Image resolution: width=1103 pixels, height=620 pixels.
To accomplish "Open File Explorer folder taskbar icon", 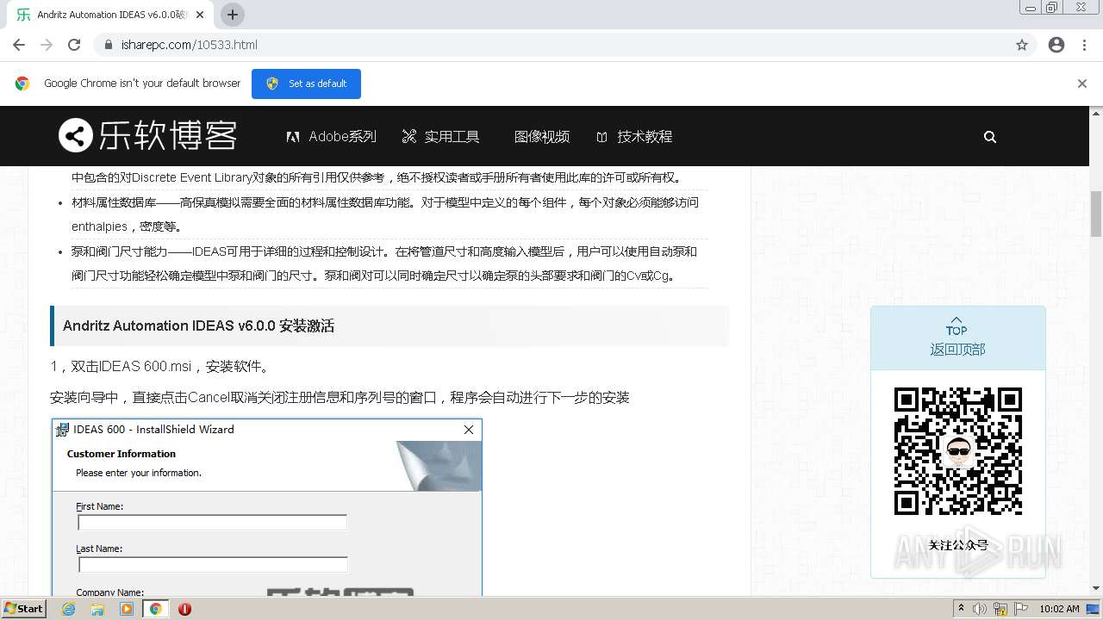I will [x=97, y=609].
